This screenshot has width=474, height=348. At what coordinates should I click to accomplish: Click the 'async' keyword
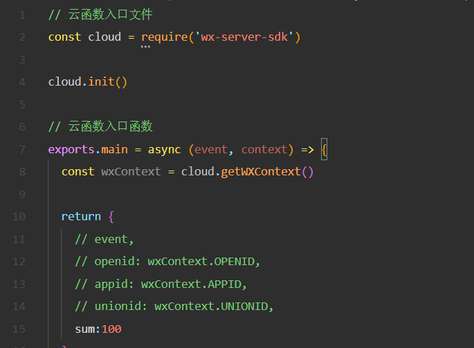tap(164, 150)
